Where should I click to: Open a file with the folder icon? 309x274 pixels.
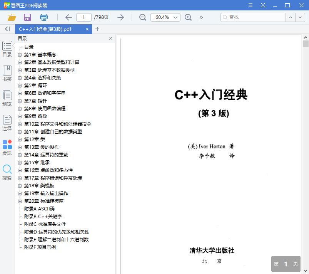[12, 17]
